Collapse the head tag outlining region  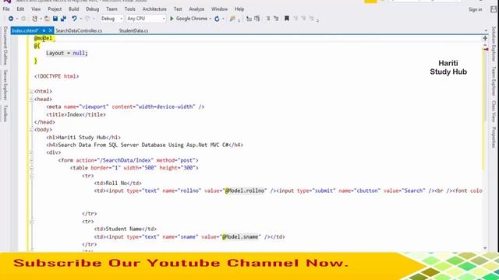[x=31, y=100]
